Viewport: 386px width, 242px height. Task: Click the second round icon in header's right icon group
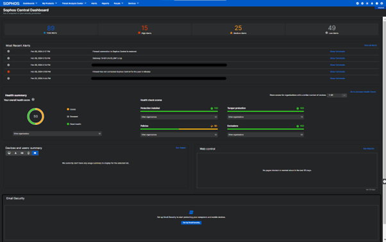click(x=362, y=3)
